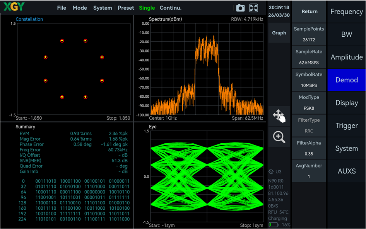Click constellation Stop: 1.850 label
Image resolution: width=366 pixels, height=229 pixels.
tap(118, 118)
